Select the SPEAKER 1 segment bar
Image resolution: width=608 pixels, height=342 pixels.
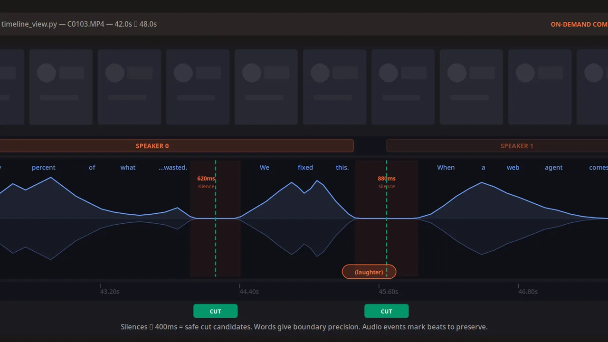(497, 146)
